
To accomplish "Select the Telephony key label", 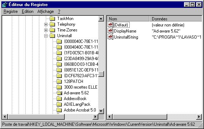I will 66,24.
